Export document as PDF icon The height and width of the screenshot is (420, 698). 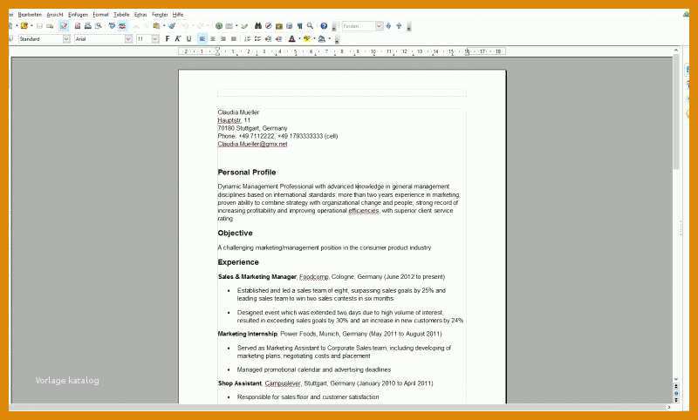[x=78, y=26]
